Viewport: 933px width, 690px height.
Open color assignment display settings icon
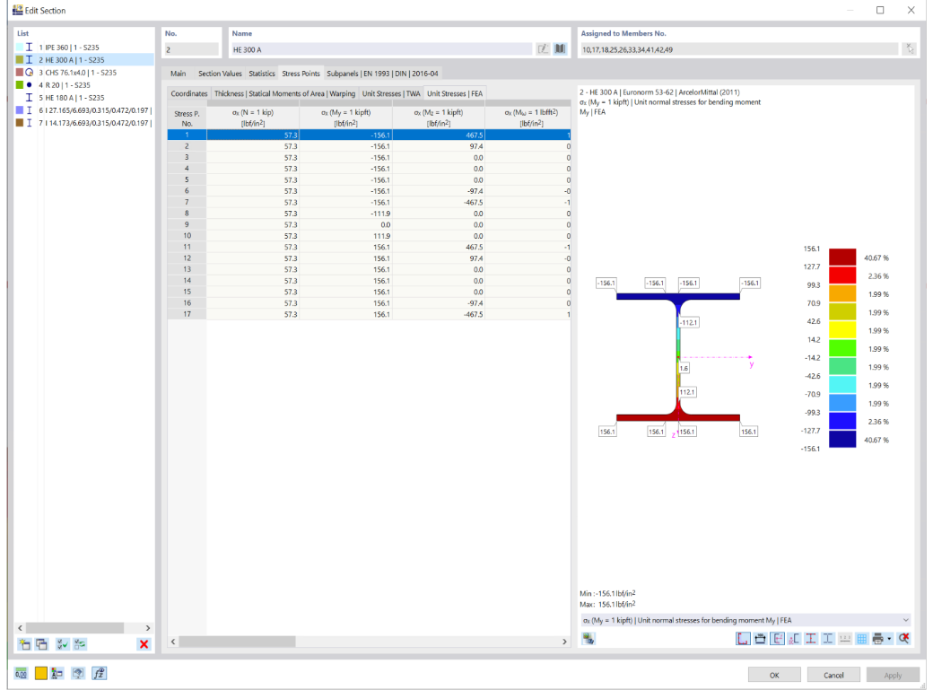[x=57, y=673]
